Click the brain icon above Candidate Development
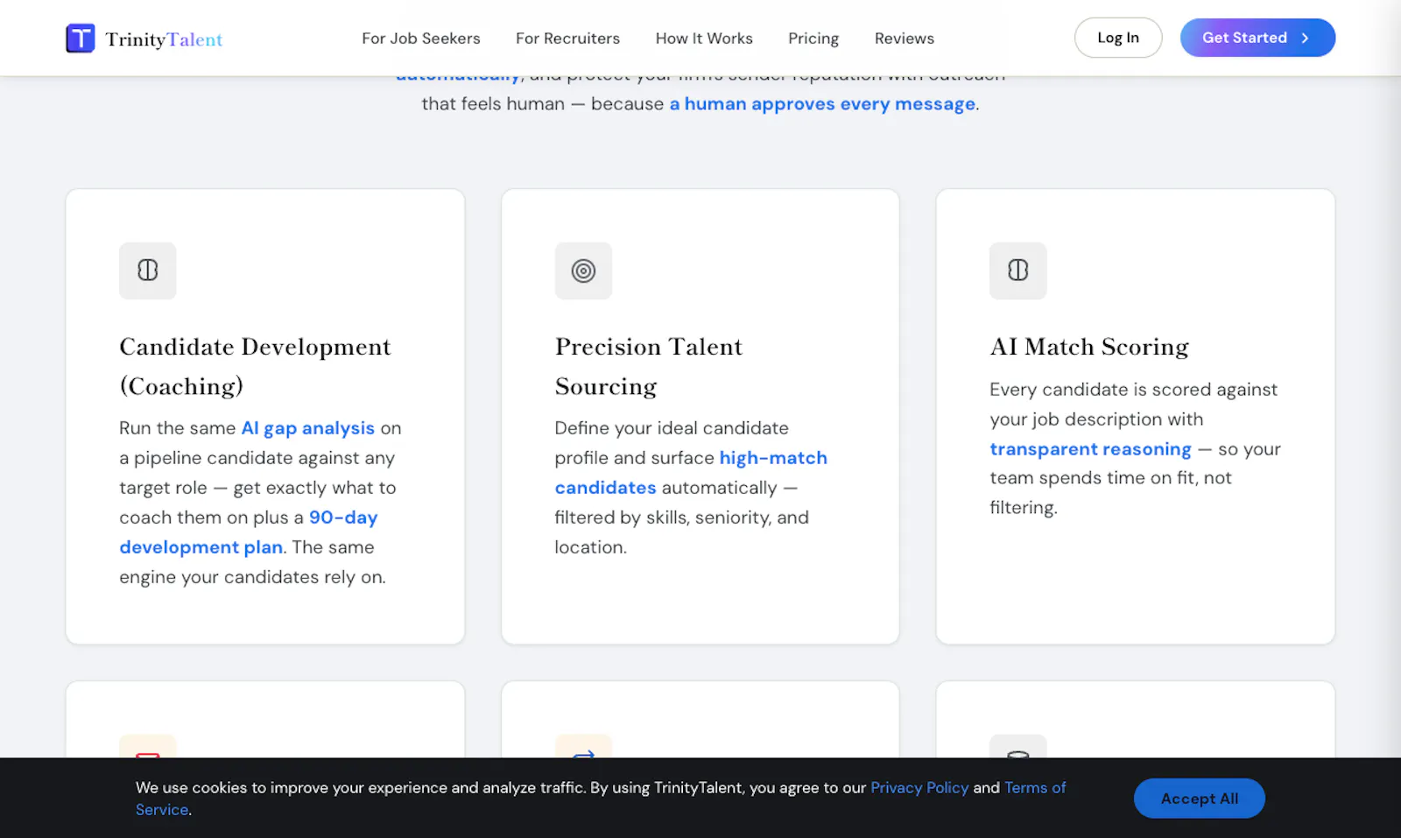Viewport: 1401px width, 838px height. 148,271
